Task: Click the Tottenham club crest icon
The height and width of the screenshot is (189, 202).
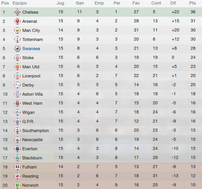Action: [17, 39]
